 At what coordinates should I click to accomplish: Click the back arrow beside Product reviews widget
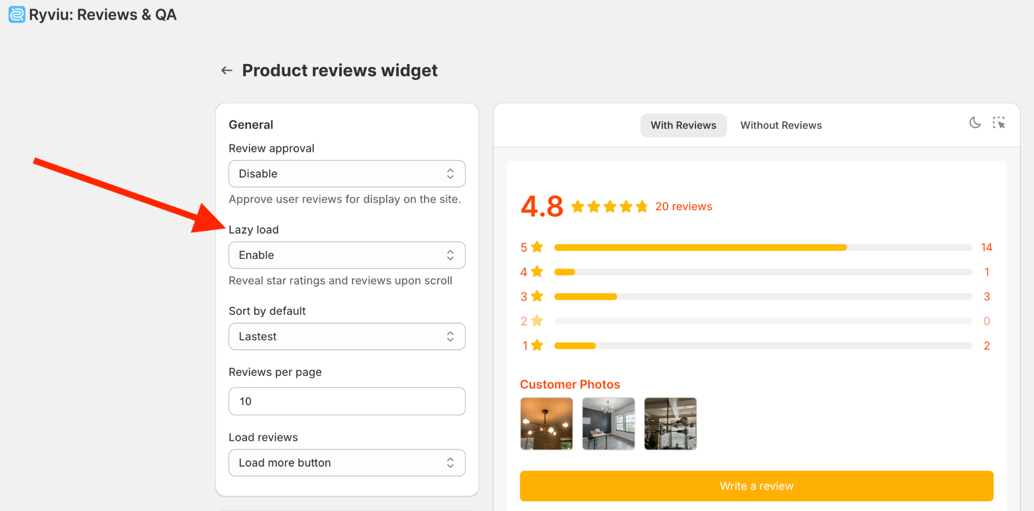coord(227,71)
